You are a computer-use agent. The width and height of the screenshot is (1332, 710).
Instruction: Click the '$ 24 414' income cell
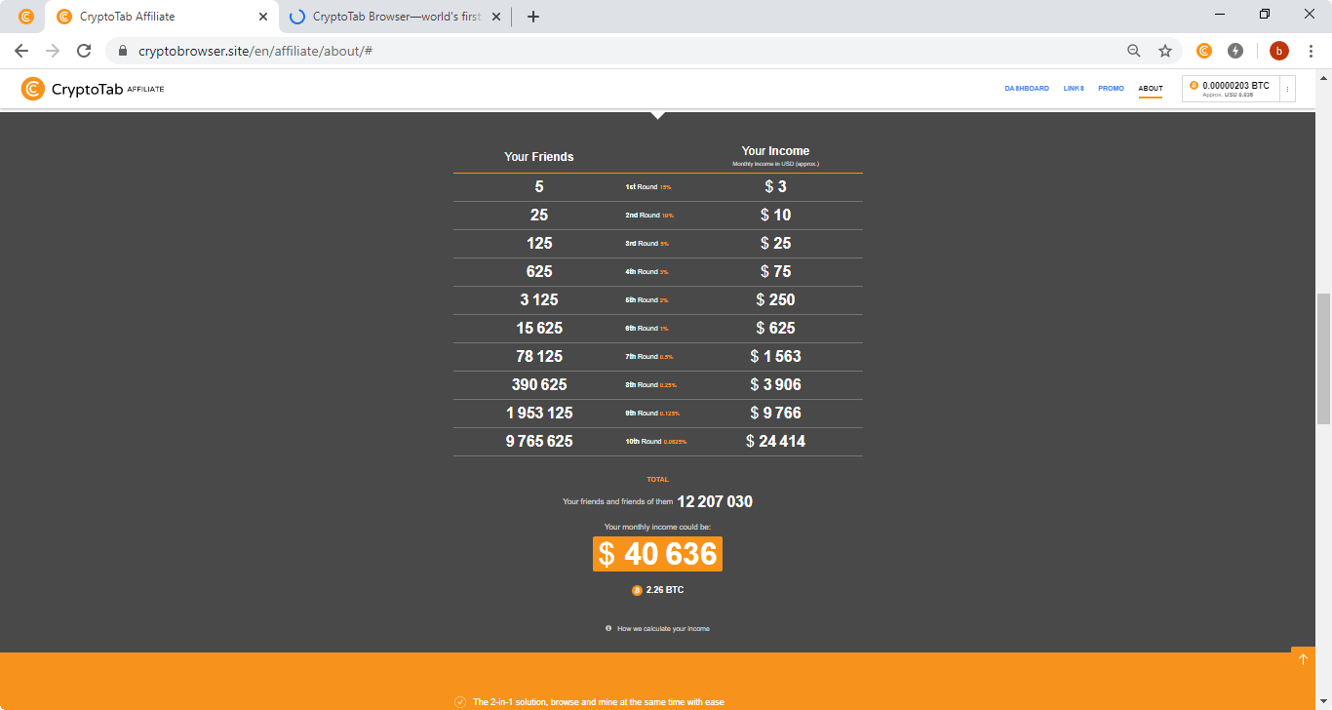point(776,442)
